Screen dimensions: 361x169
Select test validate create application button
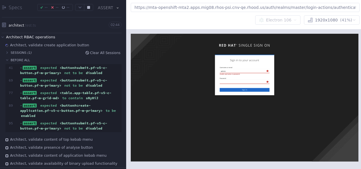[49, 45]
